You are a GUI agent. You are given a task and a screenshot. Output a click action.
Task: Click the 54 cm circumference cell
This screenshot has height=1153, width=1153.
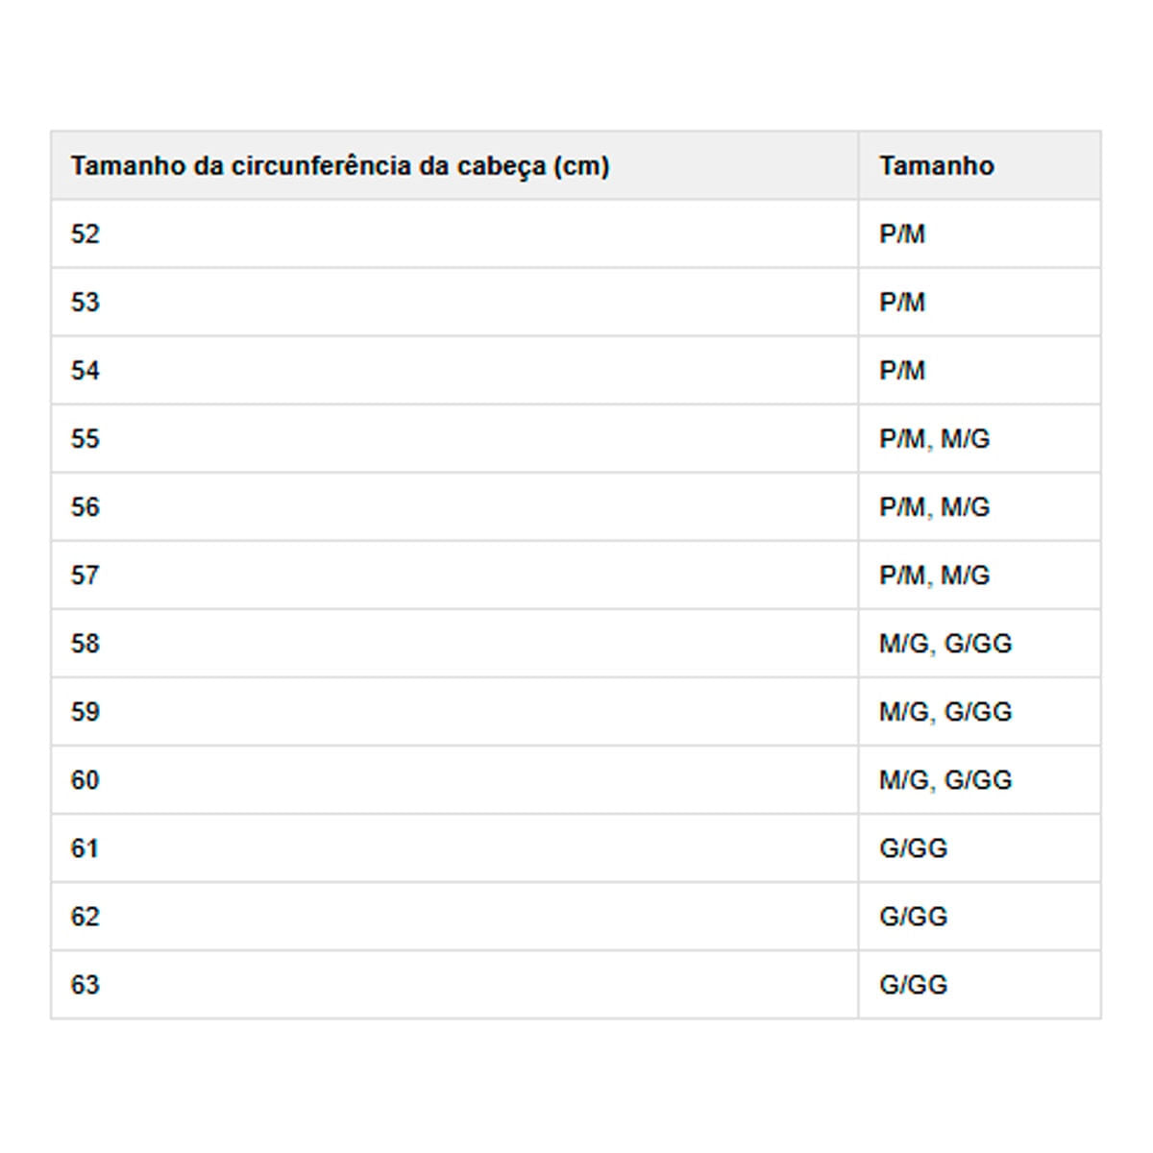(x=86, y=371)
